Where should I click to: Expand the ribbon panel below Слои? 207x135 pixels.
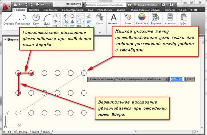coord(100,33)
